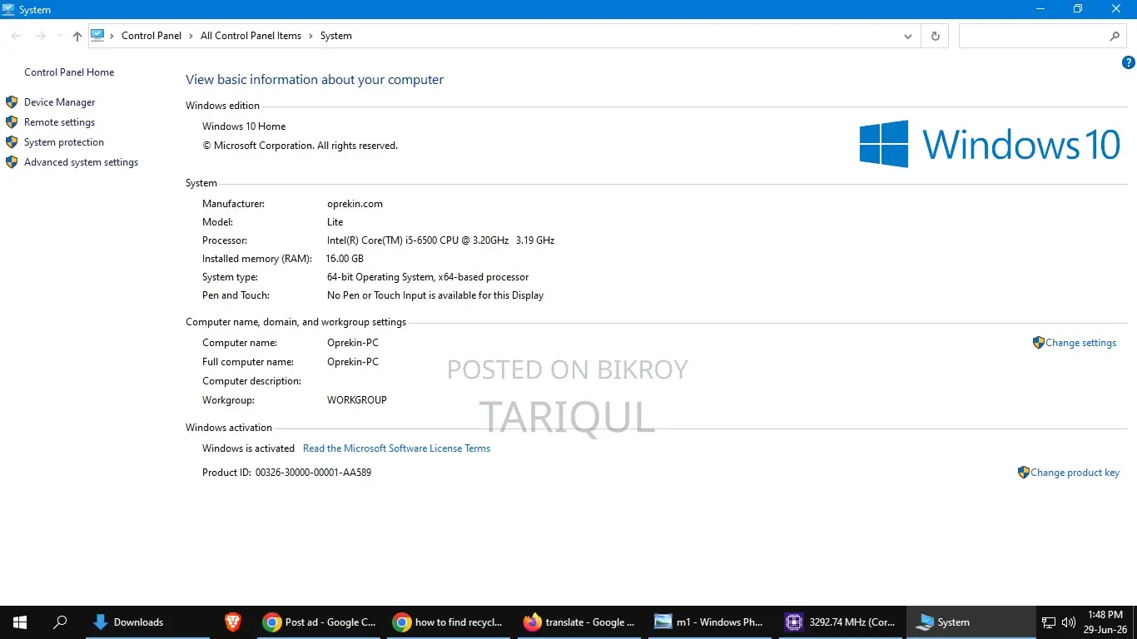Image resolution: width=1137 pixels, height=639 pixels.
Task: Close the System window
Action: click(x=1117, y=9)
